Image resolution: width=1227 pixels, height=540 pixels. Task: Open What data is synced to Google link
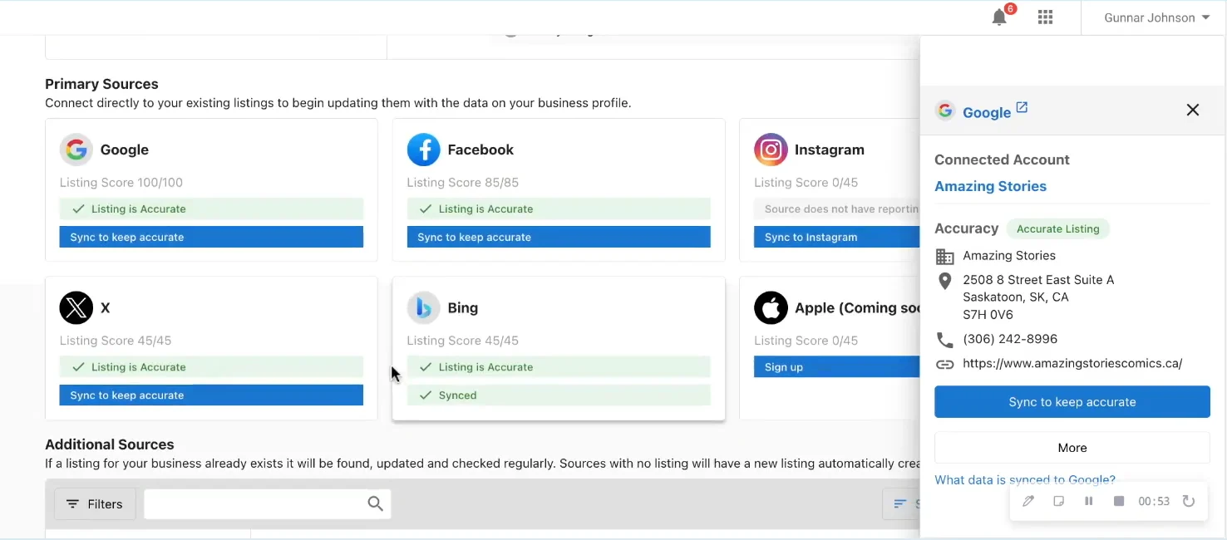1025,479
